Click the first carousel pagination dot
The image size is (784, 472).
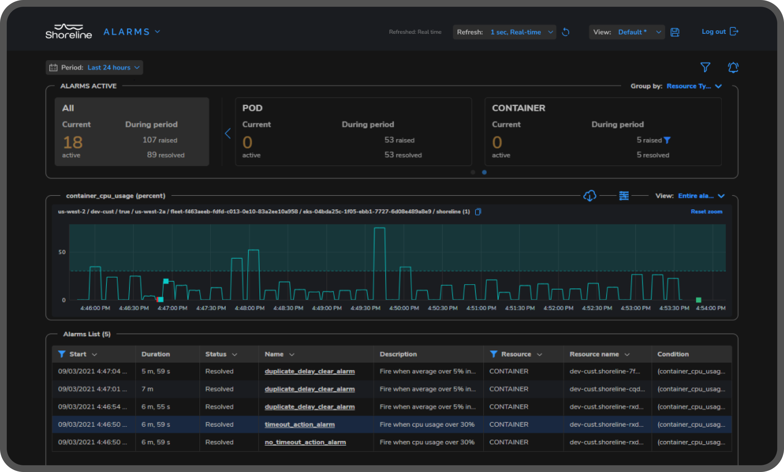pyautogui.click(x=473, y=172)
